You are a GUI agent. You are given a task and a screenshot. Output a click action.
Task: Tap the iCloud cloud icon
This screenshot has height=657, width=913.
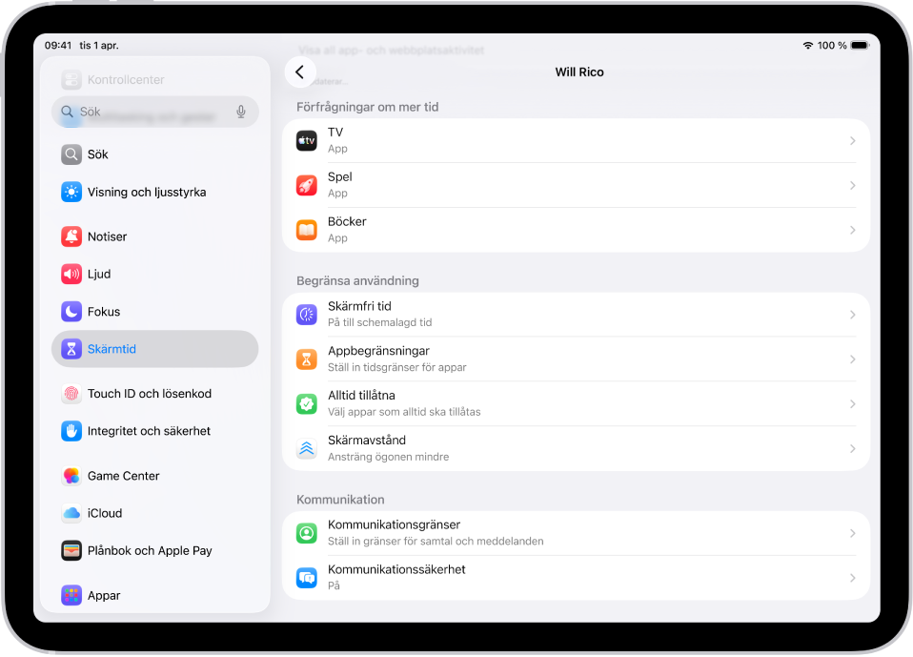71,513
